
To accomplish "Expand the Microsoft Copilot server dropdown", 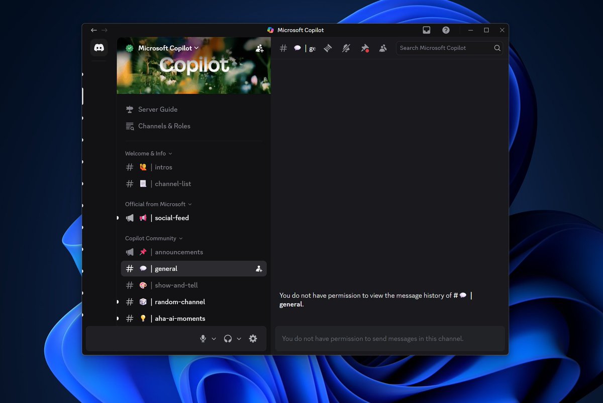I will [x=196, y=48].
